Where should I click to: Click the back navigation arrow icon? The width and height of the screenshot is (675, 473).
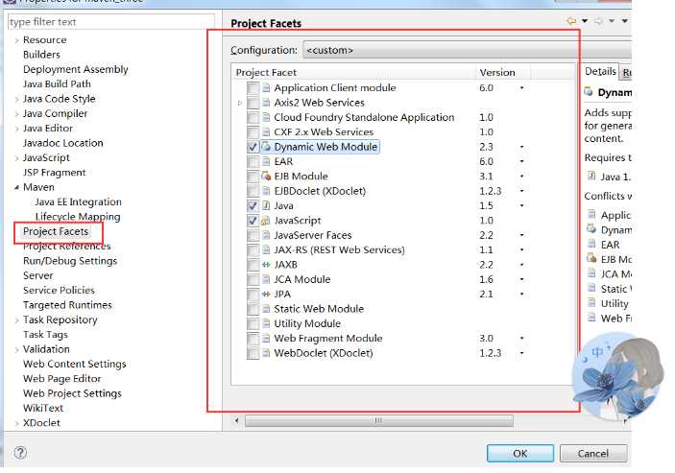[571, 21]
